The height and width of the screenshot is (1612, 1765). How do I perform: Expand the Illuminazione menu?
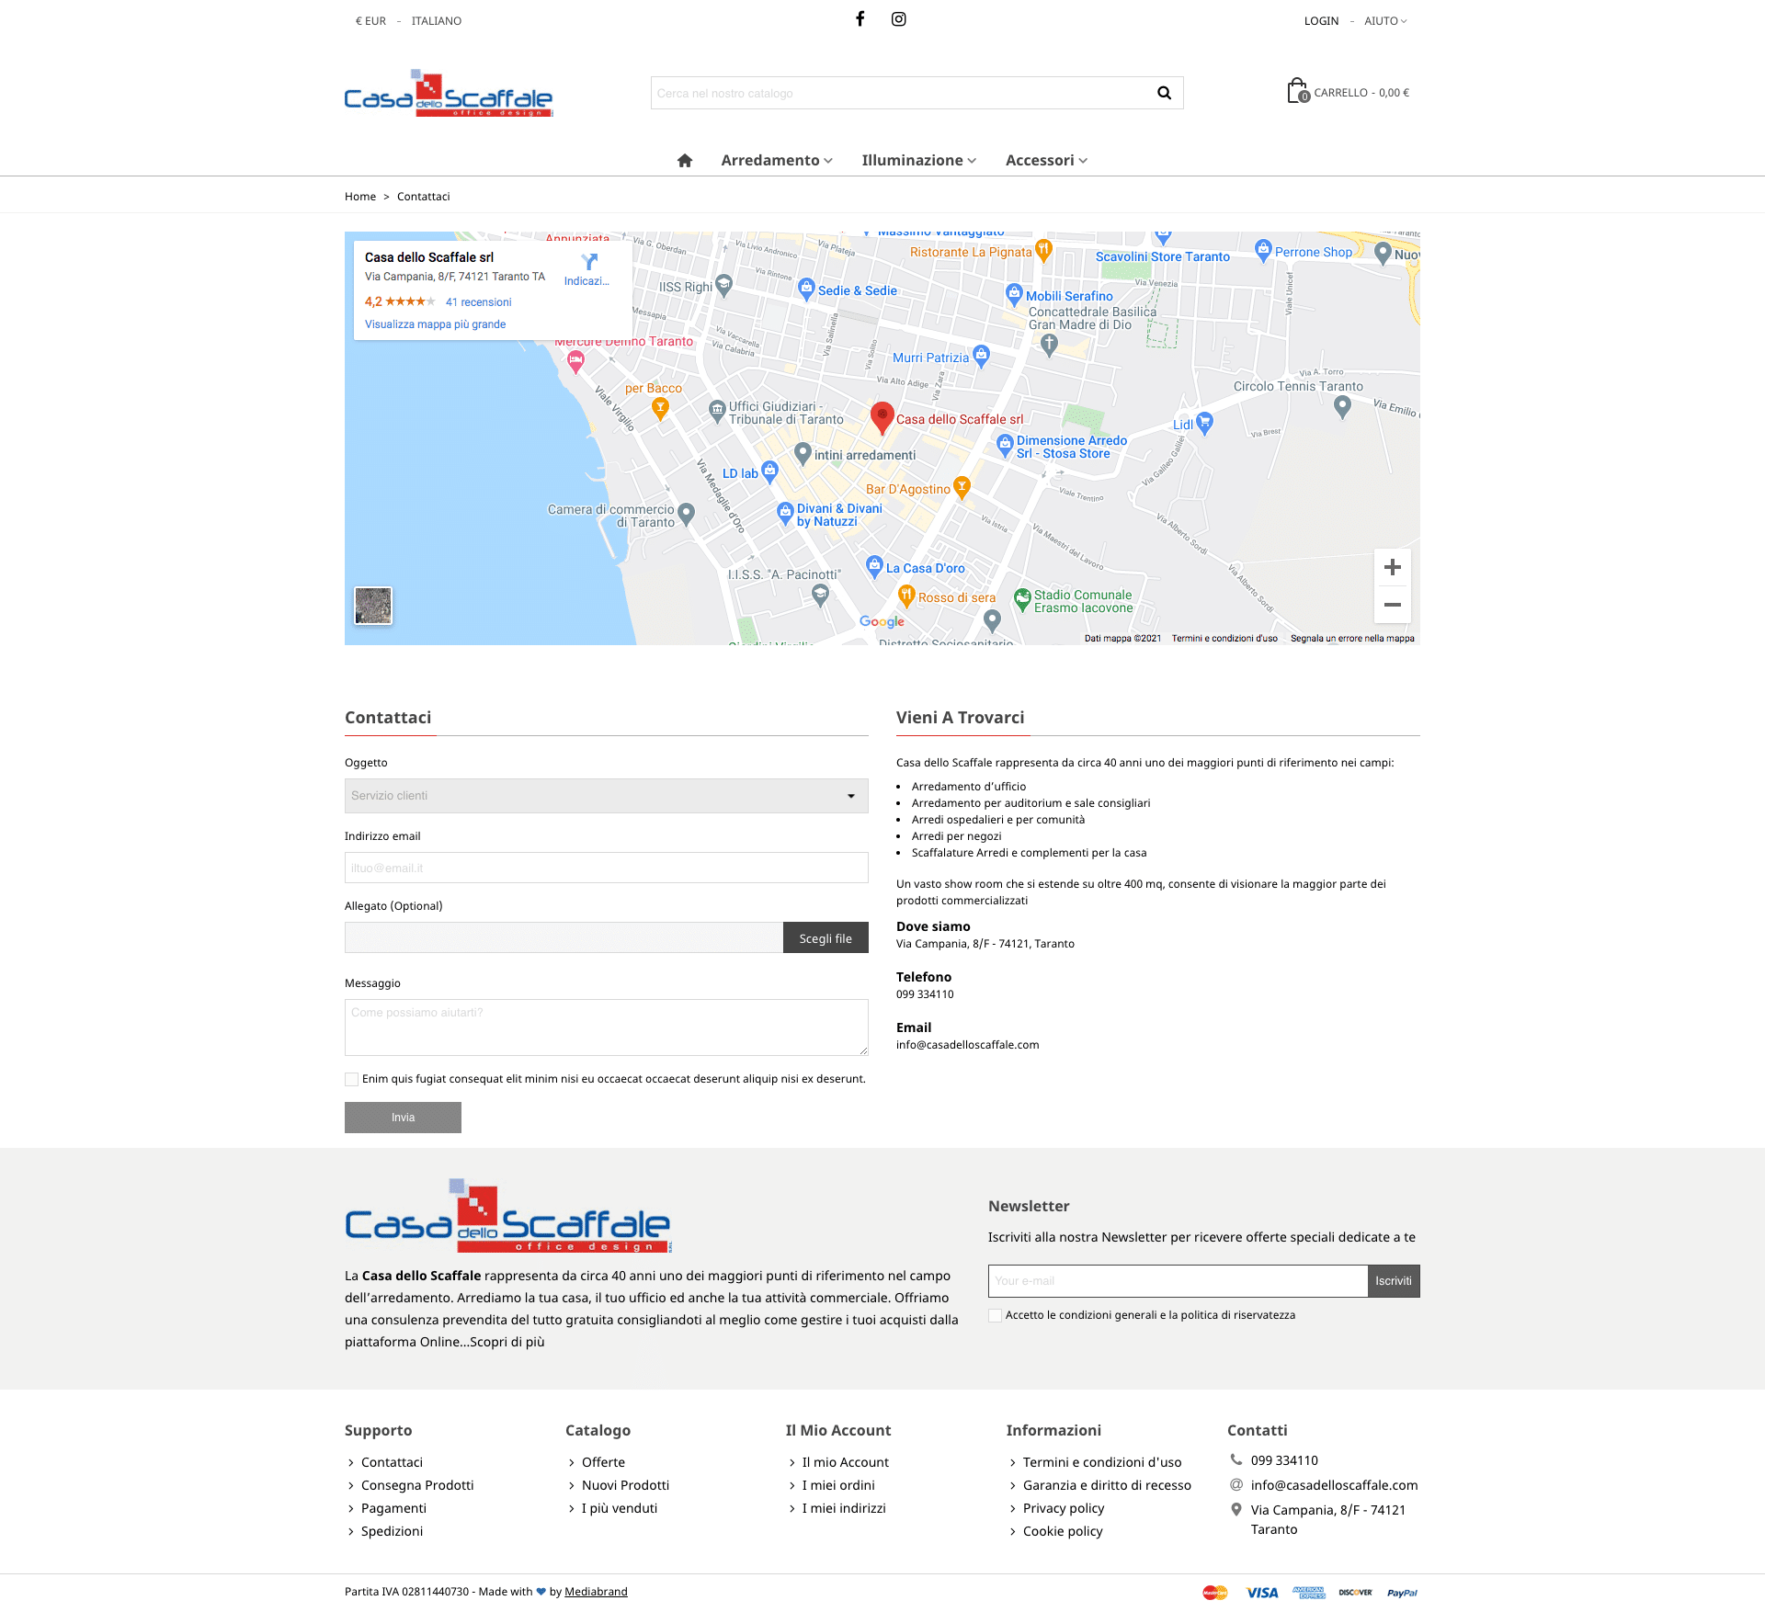coord(919,160)
